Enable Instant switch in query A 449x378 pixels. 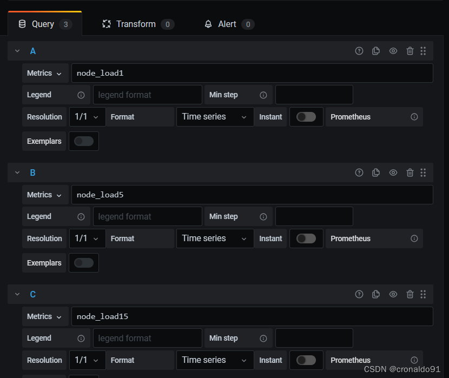306,117
